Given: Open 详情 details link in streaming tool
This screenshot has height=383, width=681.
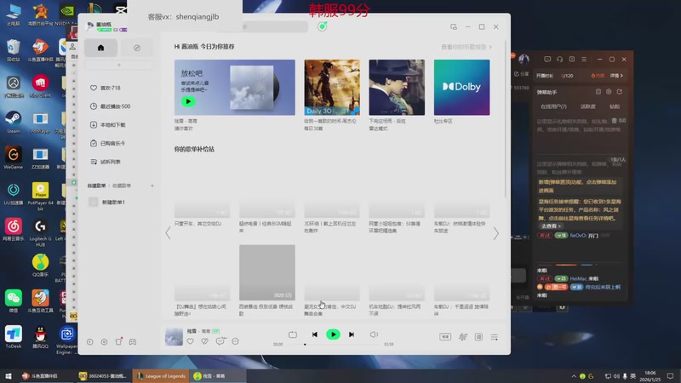Looking at the screenshot, I should [x=616, y=76].
